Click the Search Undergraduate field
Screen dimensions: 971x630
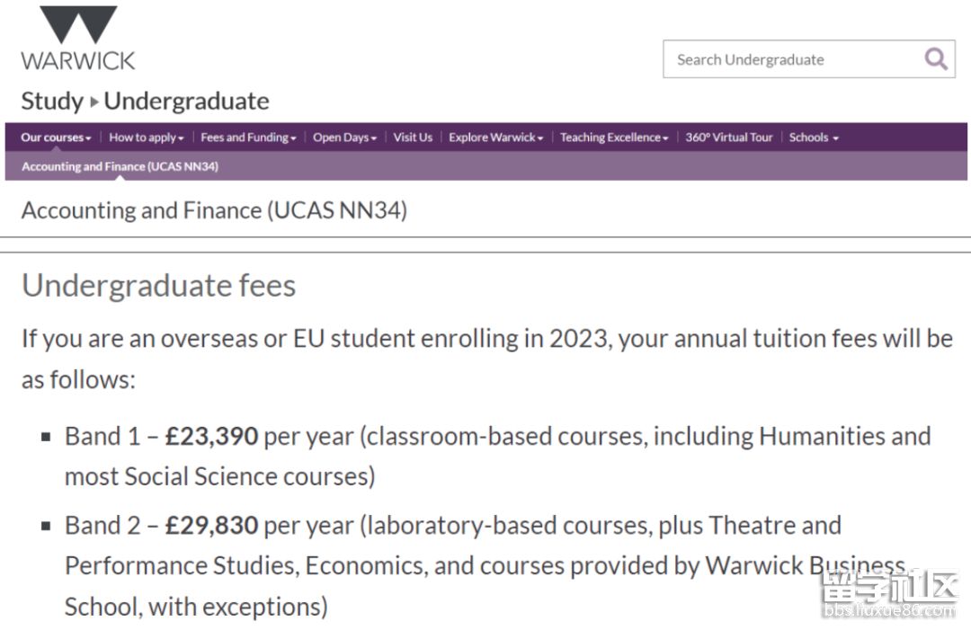809,59
